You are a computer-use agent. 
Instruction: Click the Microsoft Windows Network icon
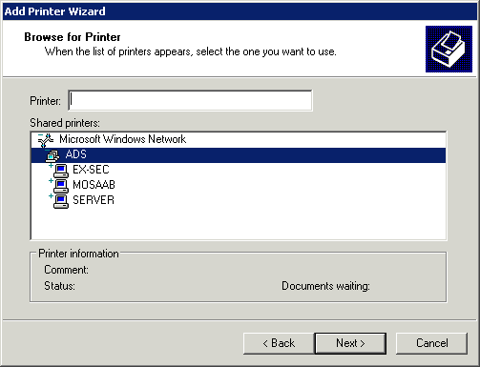pos(47,139)
